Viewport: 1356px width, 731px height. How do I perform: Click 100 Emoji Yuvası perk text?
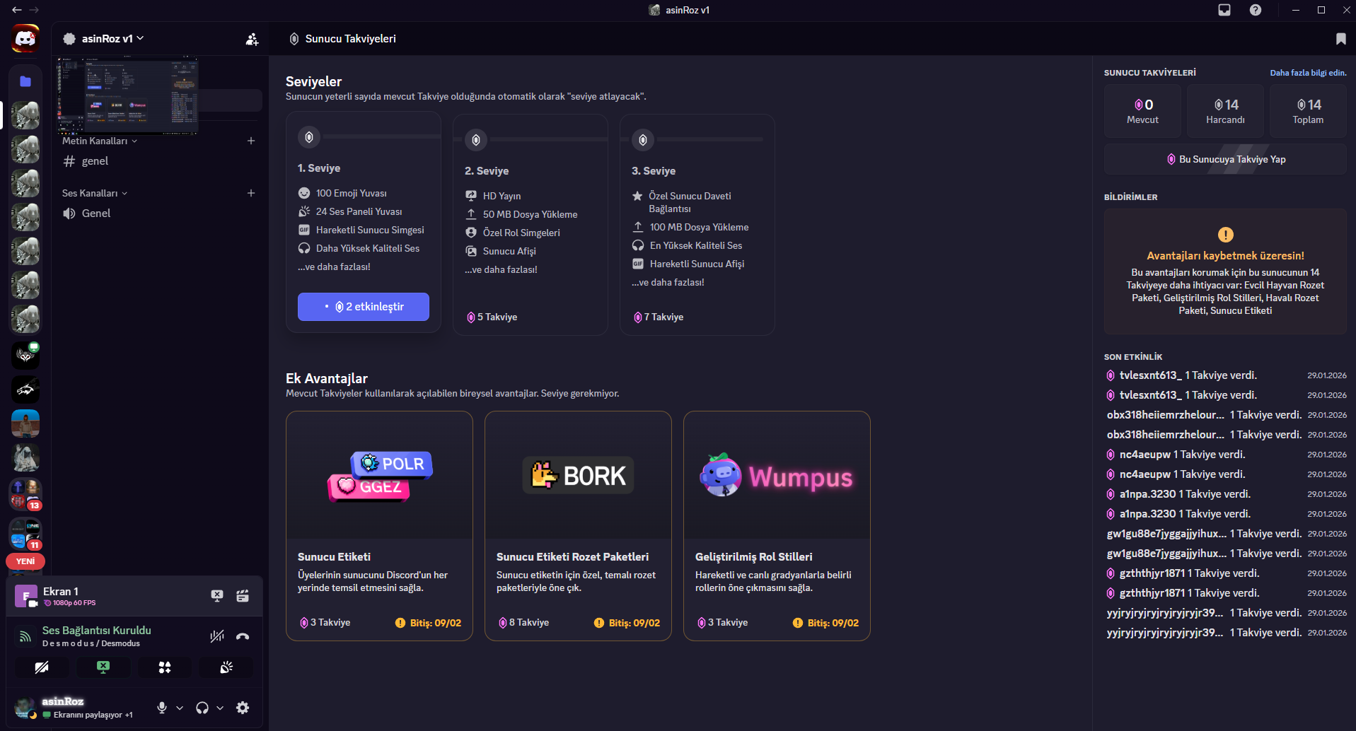point(352,193)
